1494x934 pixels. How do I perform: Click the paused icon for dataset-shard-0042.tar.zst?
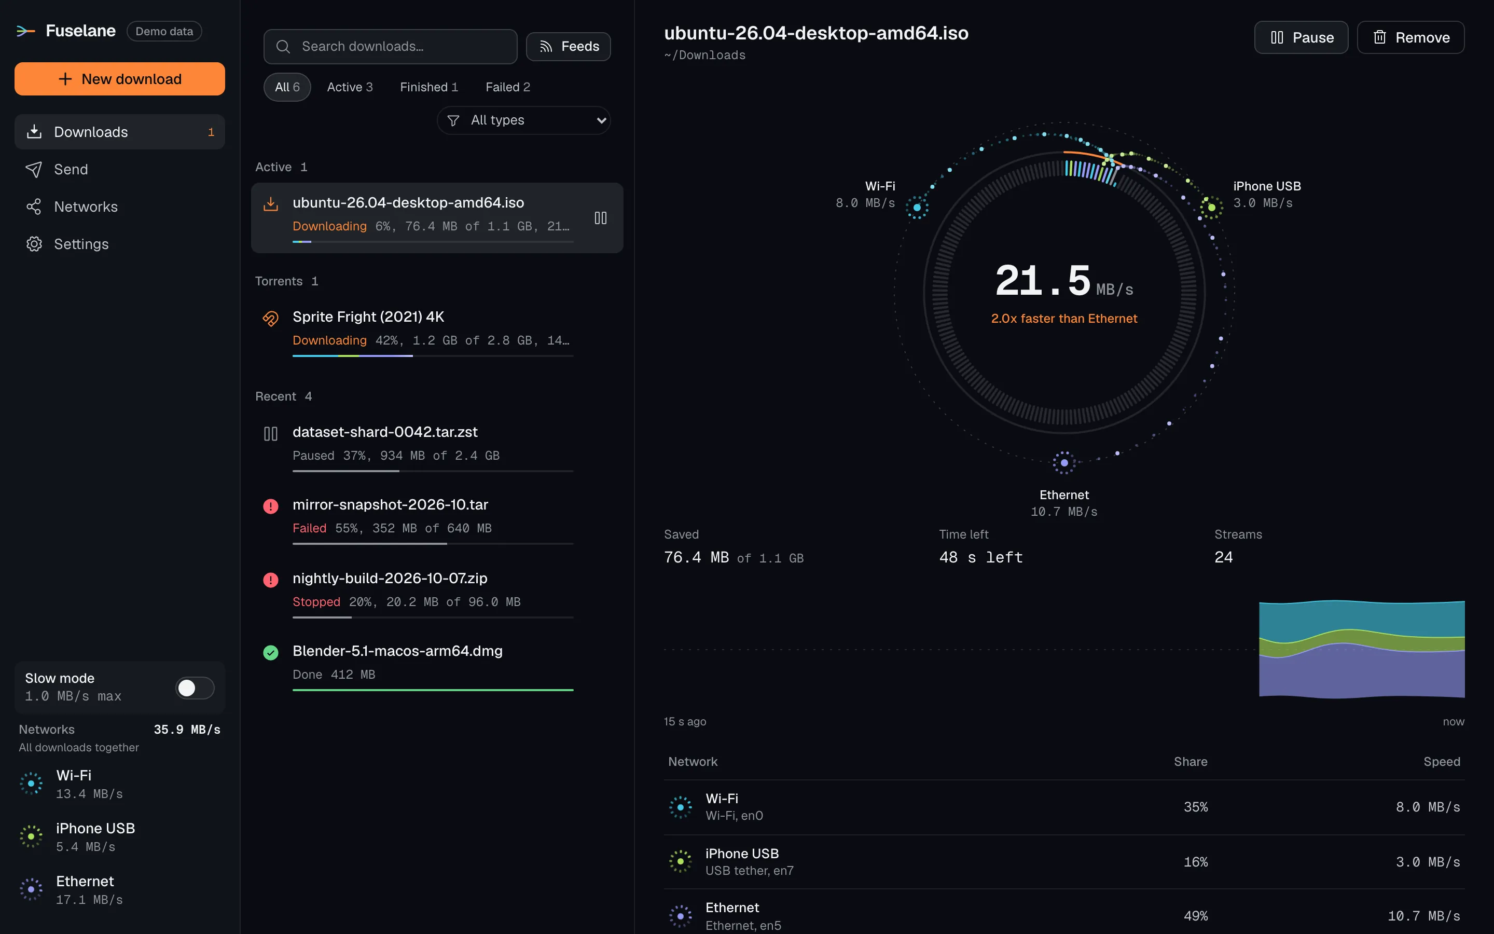point(270,434)
